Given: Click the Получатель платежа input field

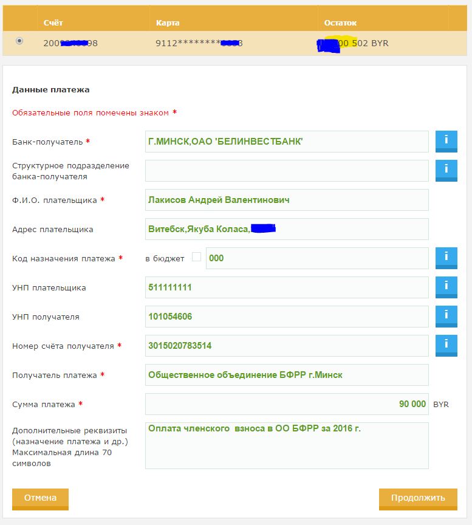Looking at the screenshot, I should 287,375.
